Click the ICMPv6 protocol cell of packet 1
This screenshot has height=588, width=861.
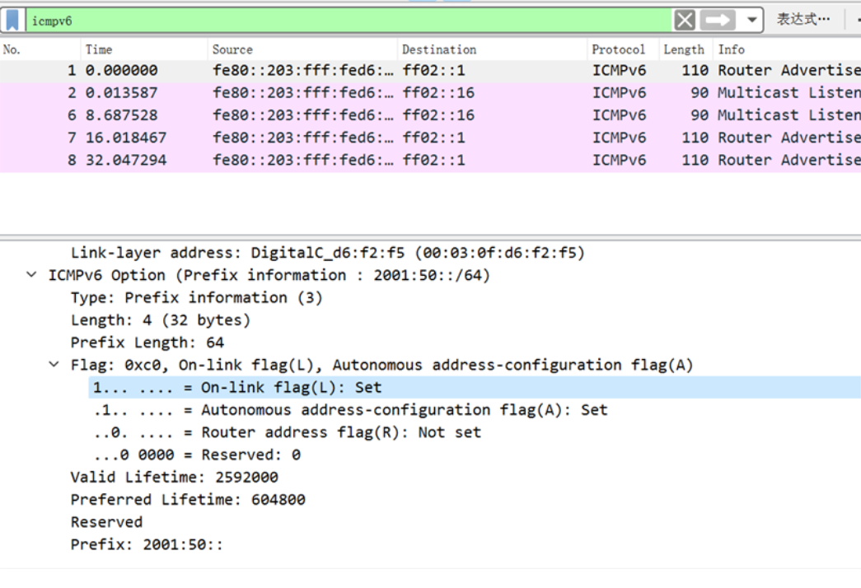620,70
